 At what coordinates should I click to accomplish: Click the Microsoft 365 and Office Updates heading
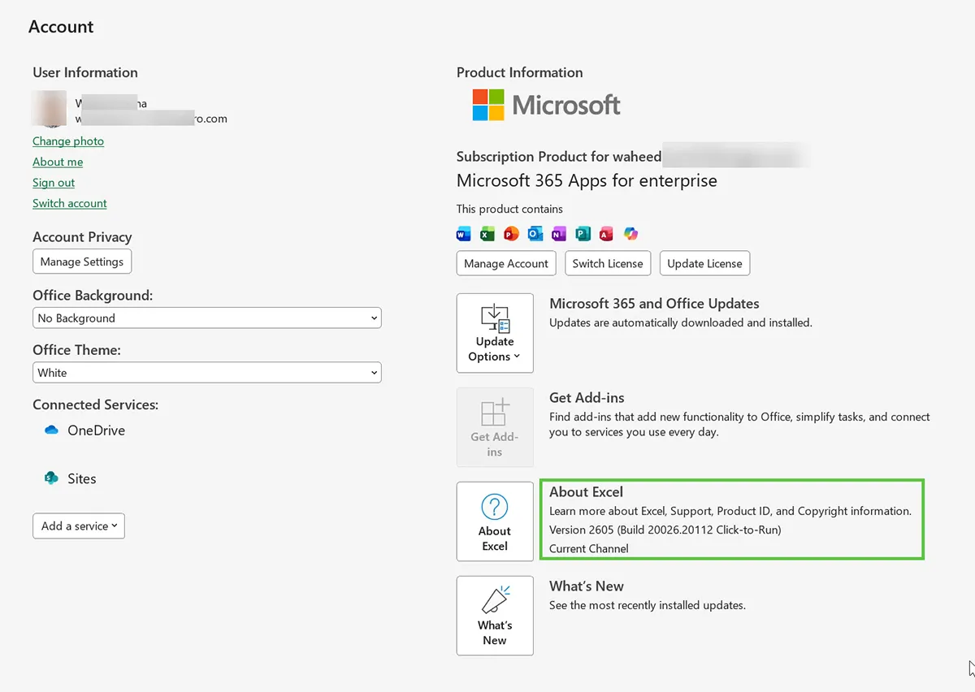click(x=654, y=304)
